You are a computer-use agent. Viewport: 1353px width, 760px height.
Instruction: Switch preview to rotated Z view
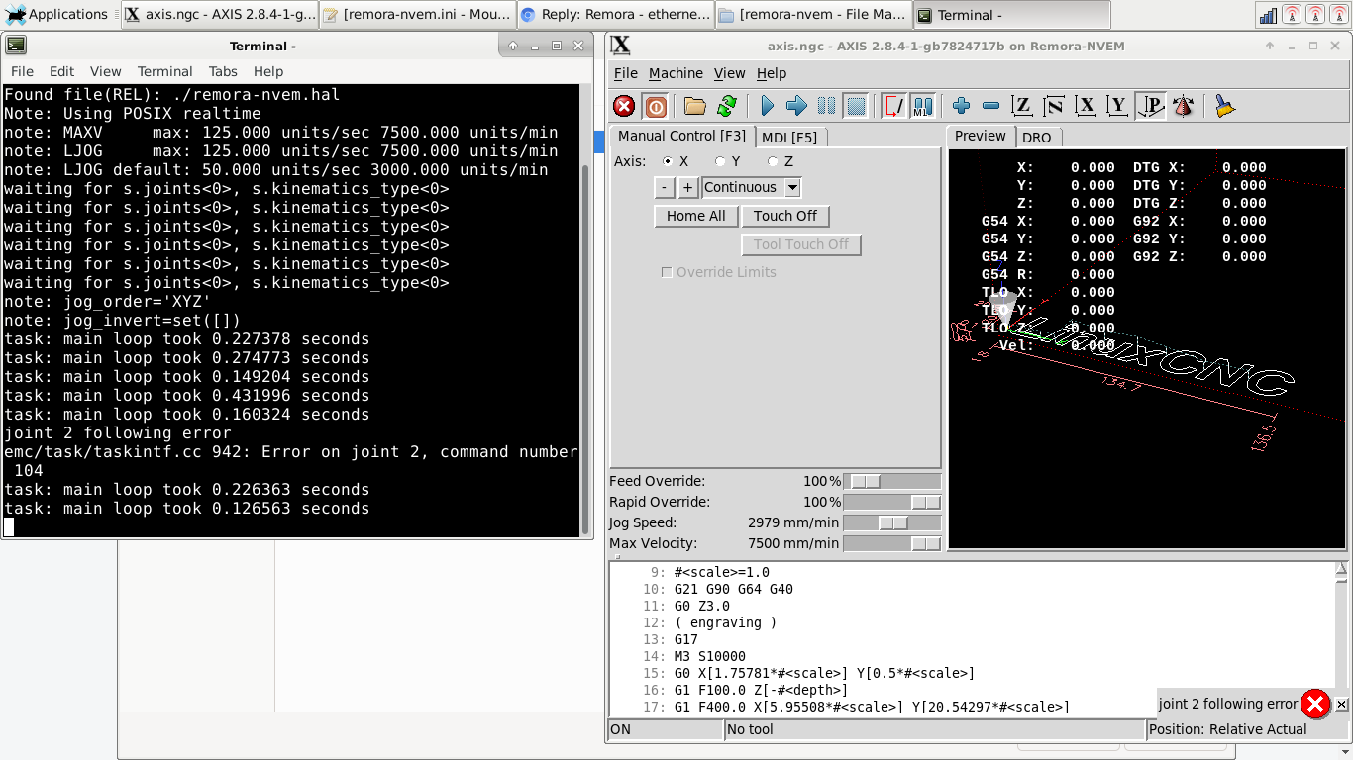[x=1054, y=106]
